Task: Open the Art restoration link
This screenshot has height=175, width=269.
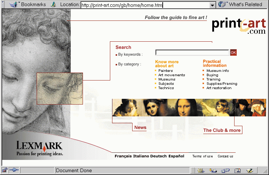Action: [x=219, y=88]
